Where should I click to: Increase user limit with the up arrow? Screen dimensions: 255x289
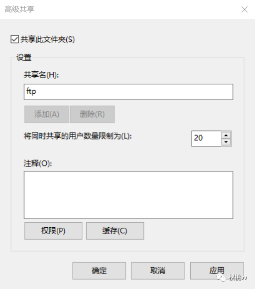pyautogui.click(x=226, y=136)
